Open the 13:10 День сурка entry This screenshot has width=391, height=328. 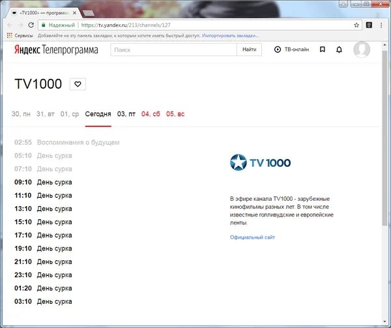pyautogui.click(x=43, y=209)
